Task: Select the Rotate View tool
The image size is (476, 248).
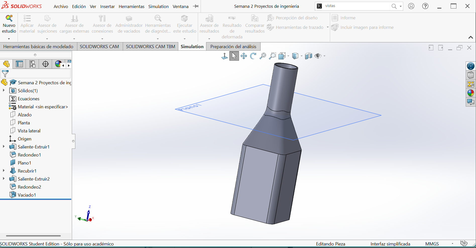Action: [x=253, y=56]
